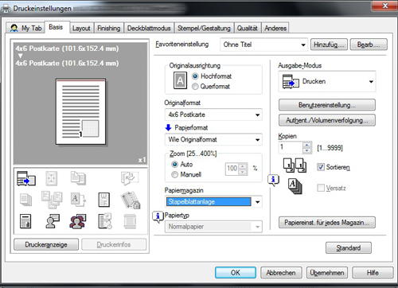This screenshot has height=288, width=398.
Task: Expand the Ausgabe-Modus Drucken dropdown
Action: [327, 82]
